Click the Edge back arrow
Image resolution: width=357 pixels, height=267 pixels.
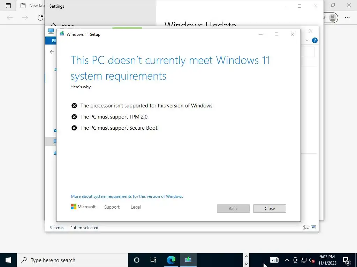[x=10, y=17]
